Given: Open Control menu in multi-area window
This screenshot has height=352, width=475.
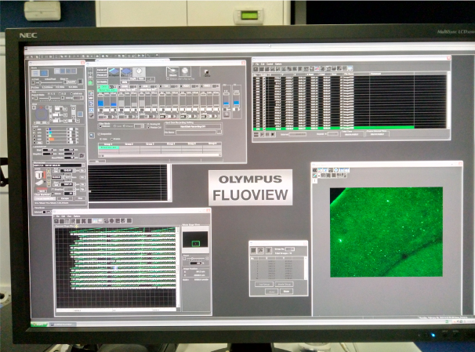Looking at the screenshot, I should [270, 64].
